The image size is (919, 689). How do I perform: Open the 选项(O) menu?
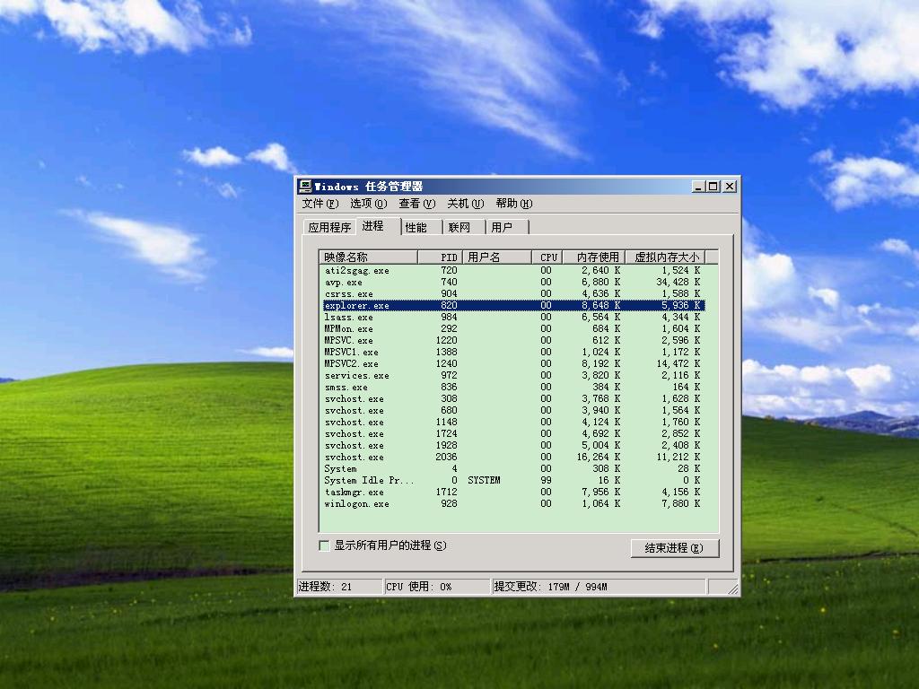(x=368, y=204)
